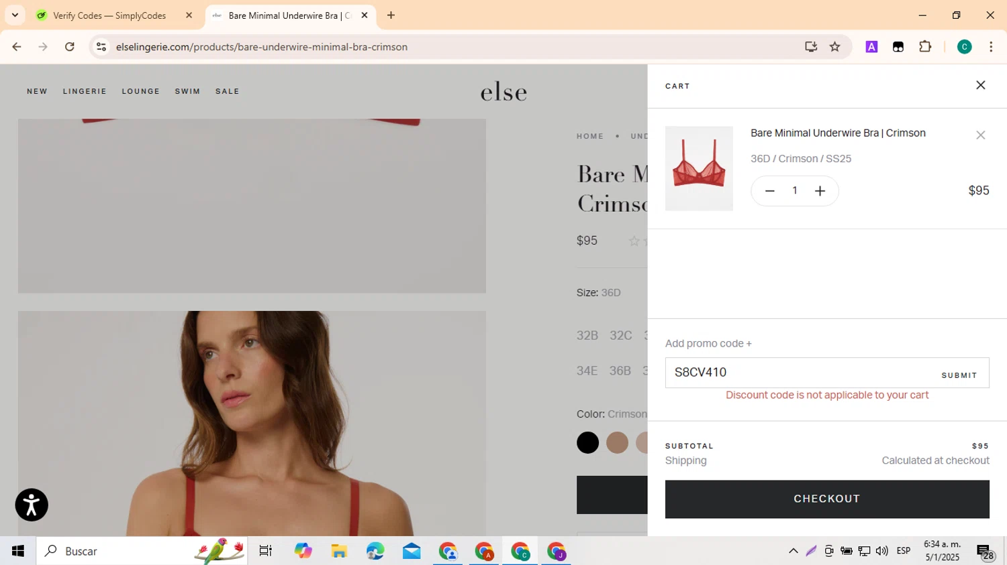Close the Bare Minimal Underwire Bra tab

click(x=365, y=15)
